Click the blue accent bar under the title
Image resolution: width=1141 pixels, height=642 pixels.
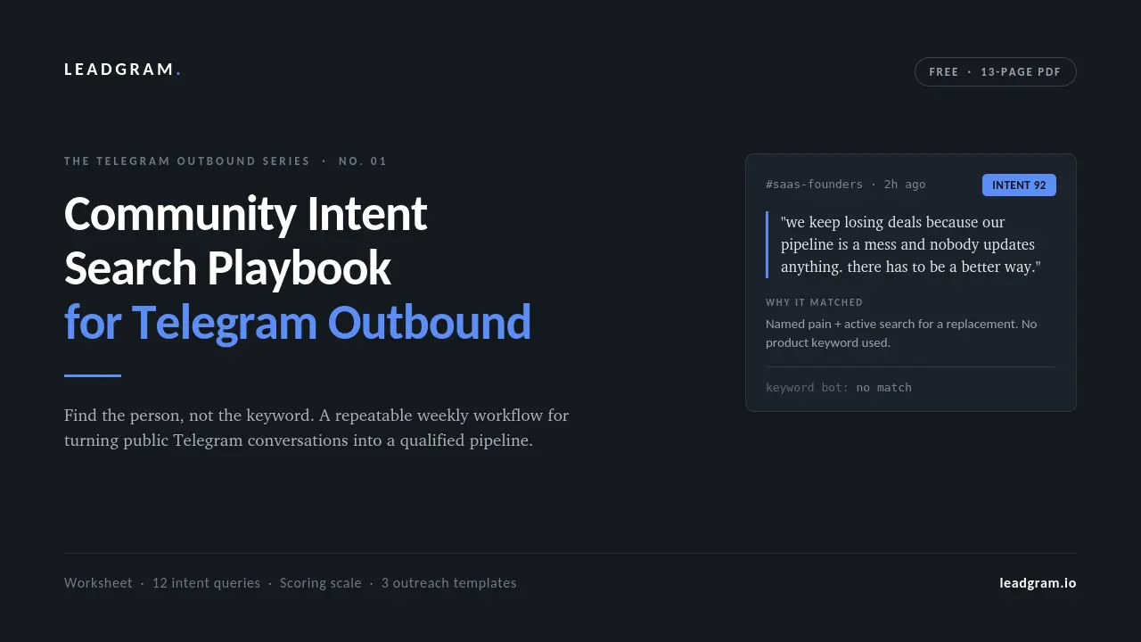coord(93,376)
